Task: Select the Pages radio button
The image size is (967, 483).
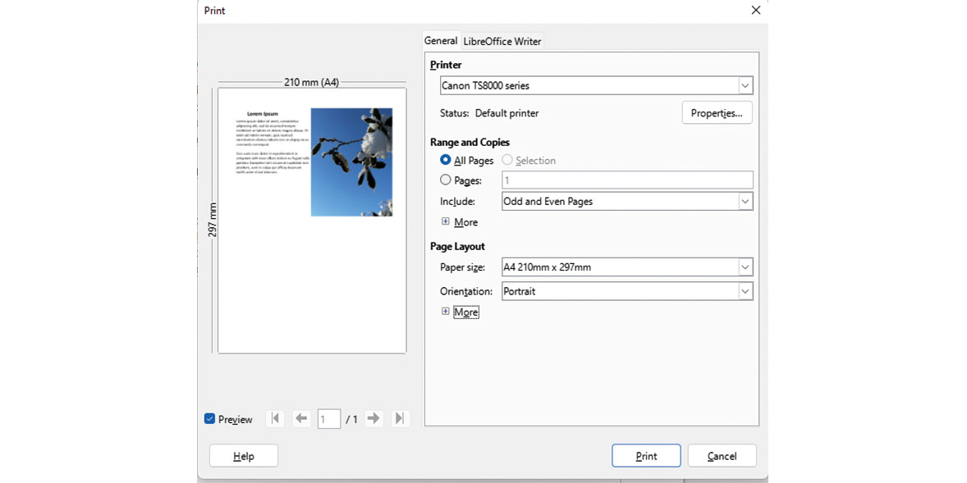Action: (x=446, y=180)
